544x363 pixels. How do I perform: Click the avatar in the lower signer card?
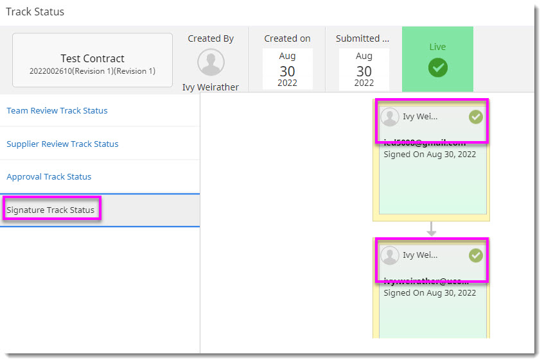390,255
